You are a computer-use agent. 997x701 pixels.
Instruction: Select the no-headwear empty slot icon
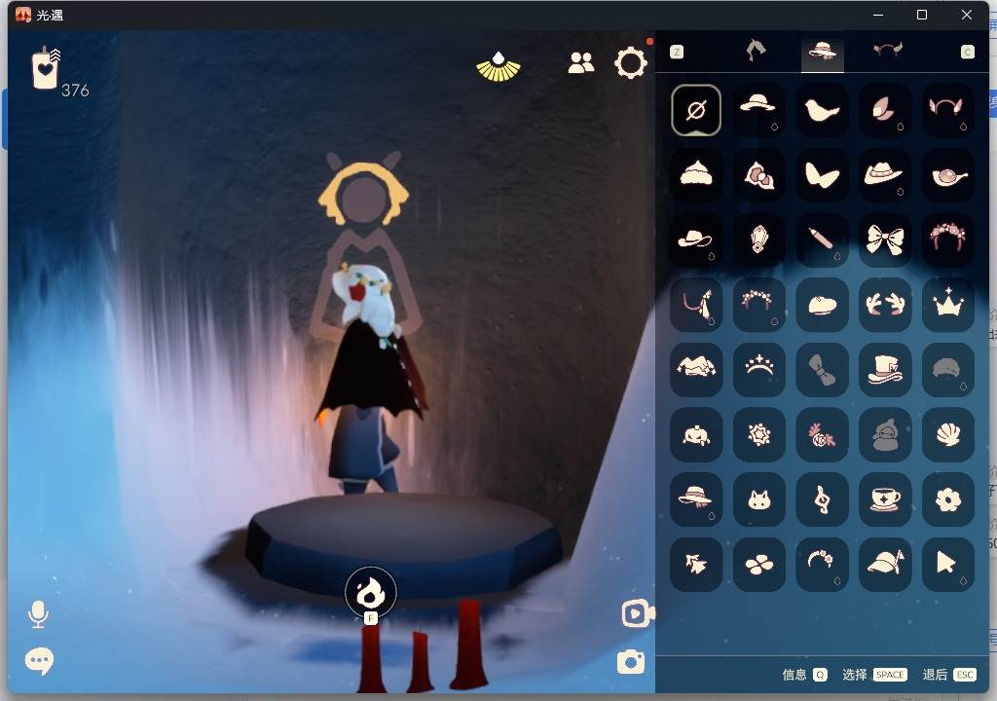695,110
